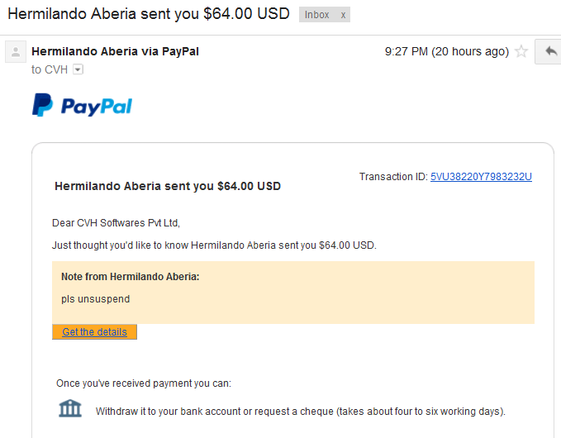
Task: Click the email subject line heading
Action: coord(149,14)
